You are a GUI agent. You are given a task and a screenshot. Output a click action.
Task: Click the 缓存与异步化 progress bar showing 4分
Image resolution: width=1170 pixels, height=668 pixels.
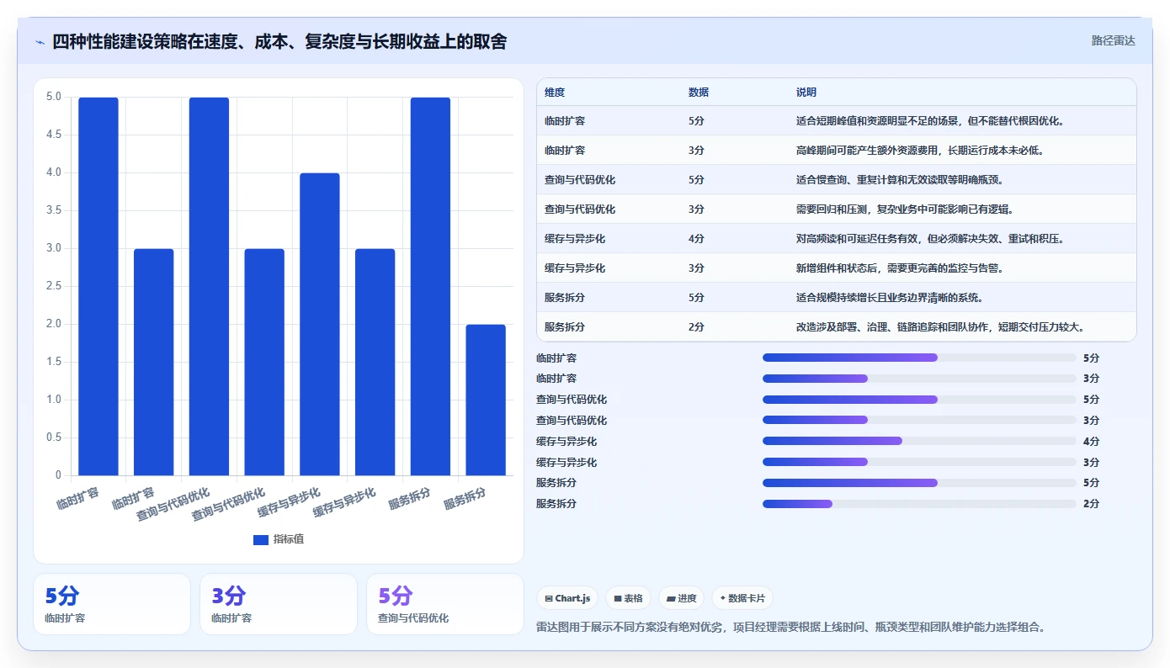[x=919, y=441]
